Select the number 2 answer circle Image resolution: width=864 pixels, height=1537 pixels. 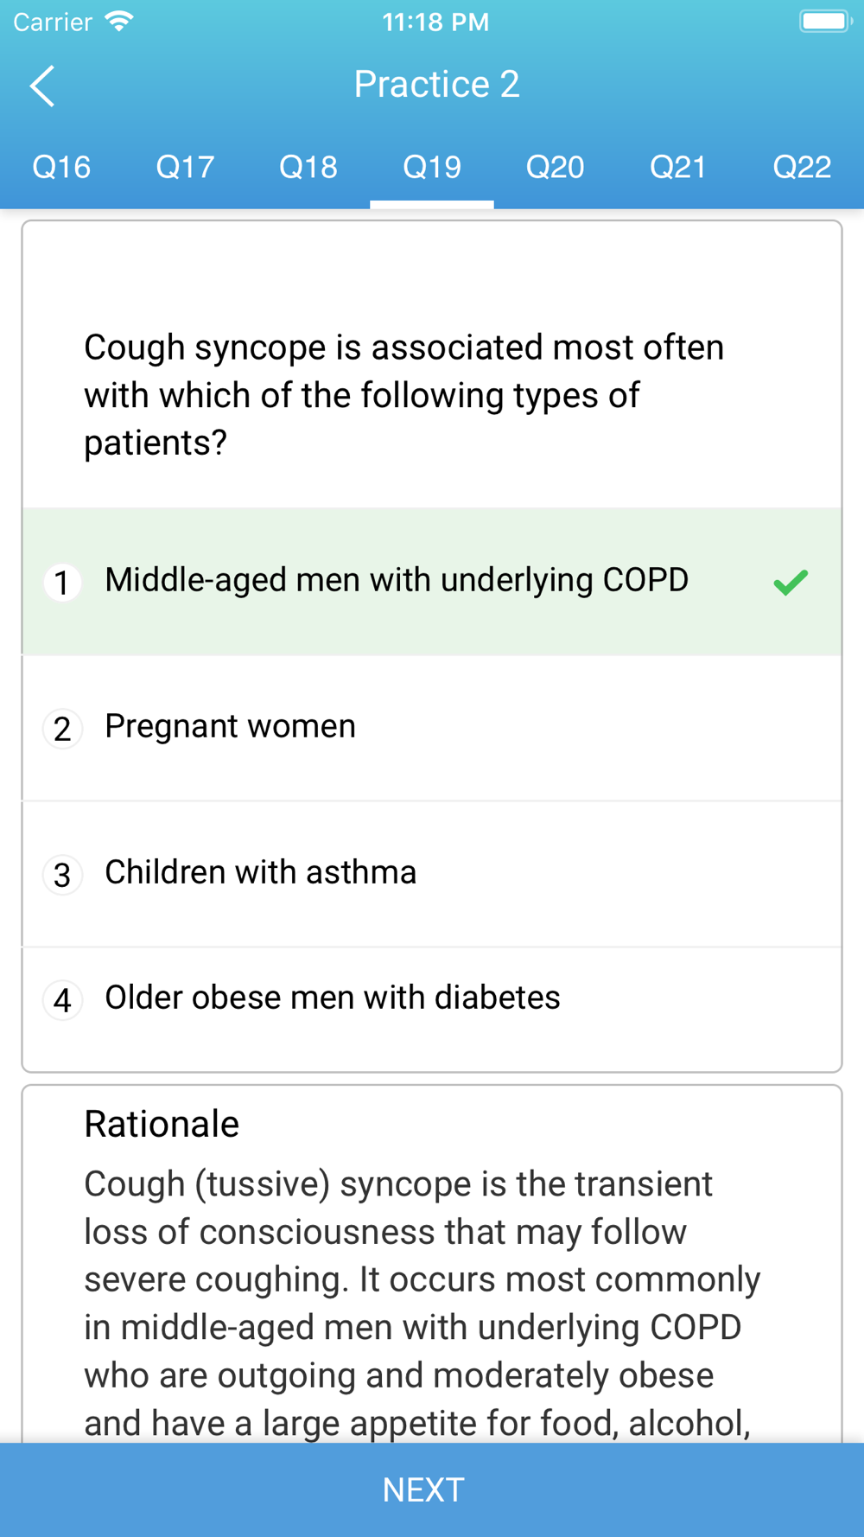(62, 728)
